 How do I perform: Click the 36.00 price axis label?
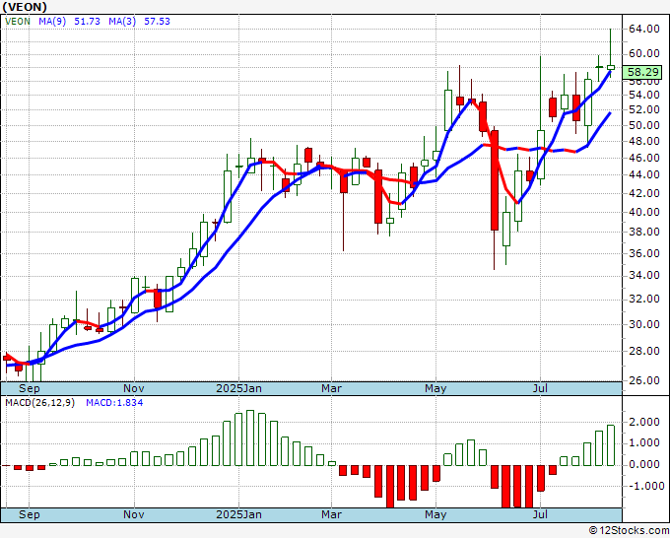[x=644, y=253]
